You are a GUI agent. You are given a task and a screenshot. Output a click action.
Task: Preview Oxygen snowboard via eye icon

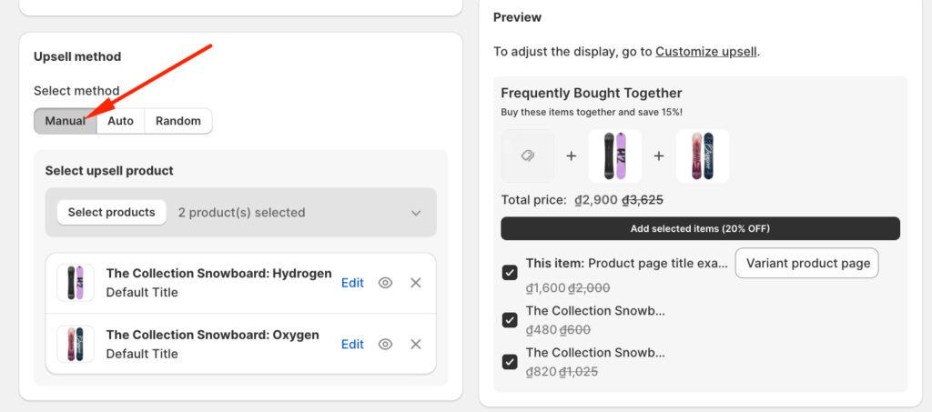[385, 344]
